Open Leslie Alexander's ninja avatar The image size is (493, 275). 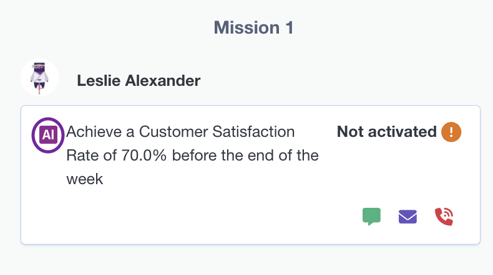coord(39,78)
